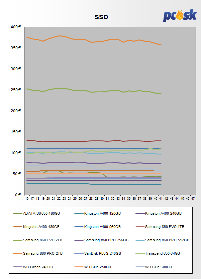Click the 250 € axis label
Image resolution: width=201 pixels, height=279 pixels.
point(16,90)
